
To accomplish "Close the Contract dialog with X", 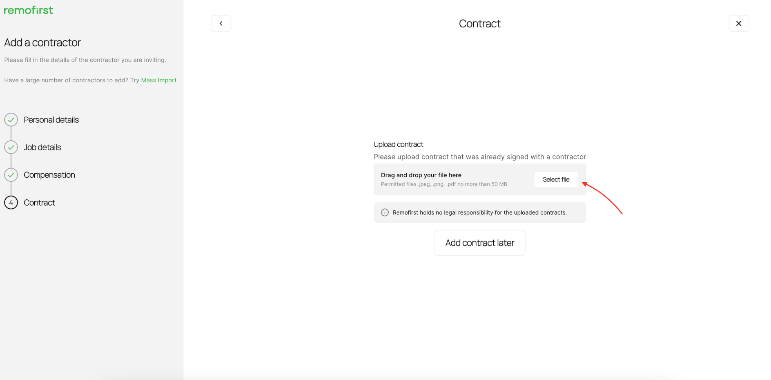I will pyautogui.click(x=739, y=23).
